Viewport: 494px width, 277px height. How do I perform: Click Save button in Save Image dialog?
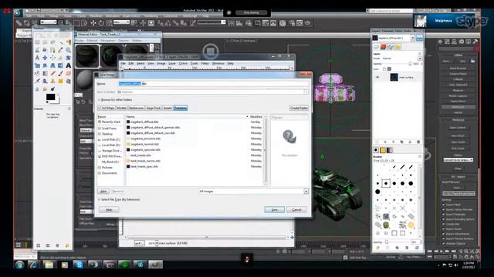[x=275, y=209]
